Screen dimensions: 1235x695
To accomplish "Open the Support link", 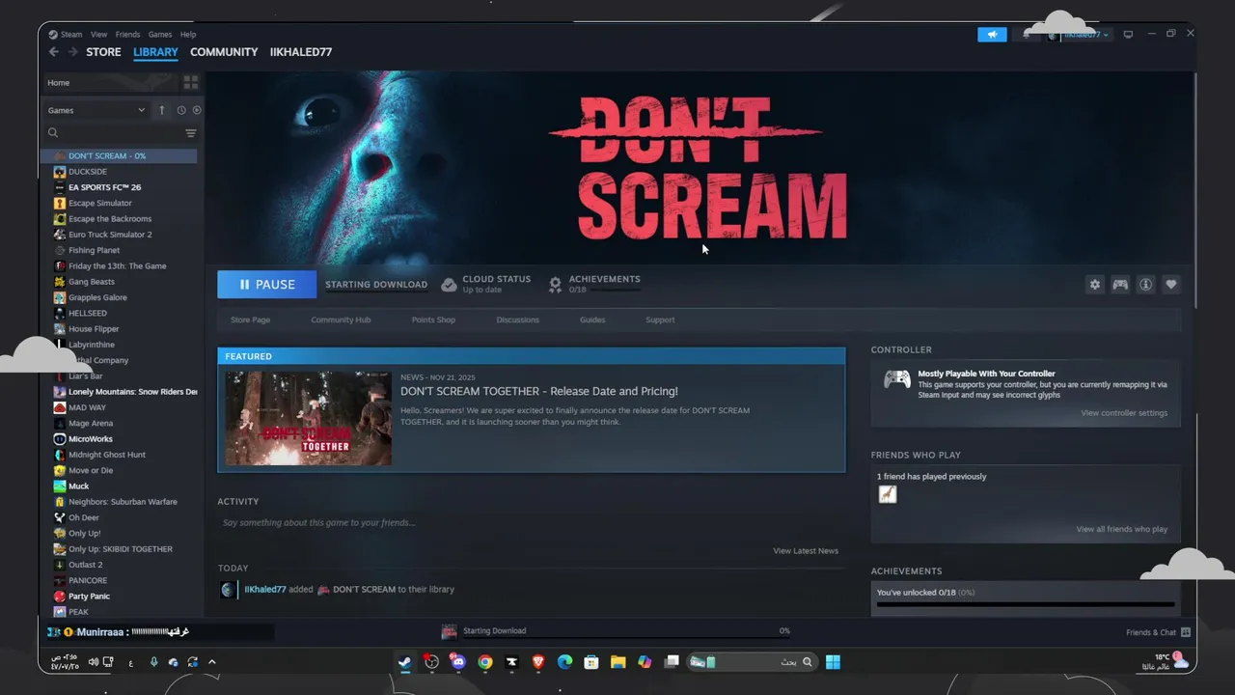I will 660,320.
